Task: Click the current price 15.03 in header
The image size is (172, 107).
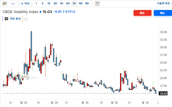Action: point(47,12)
